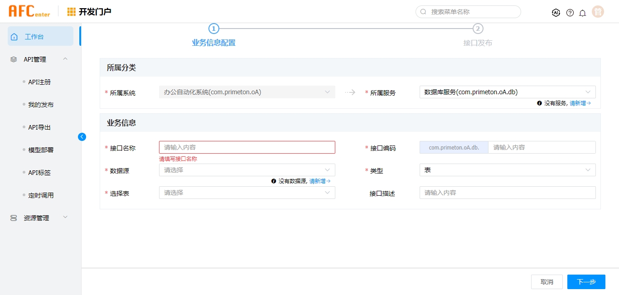
Task: Click the 接口名称 input field
Action: point(247,147)
